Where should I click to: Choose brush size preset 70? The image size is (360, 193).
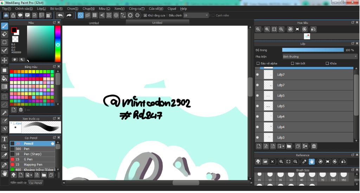(x=323, y=177)
